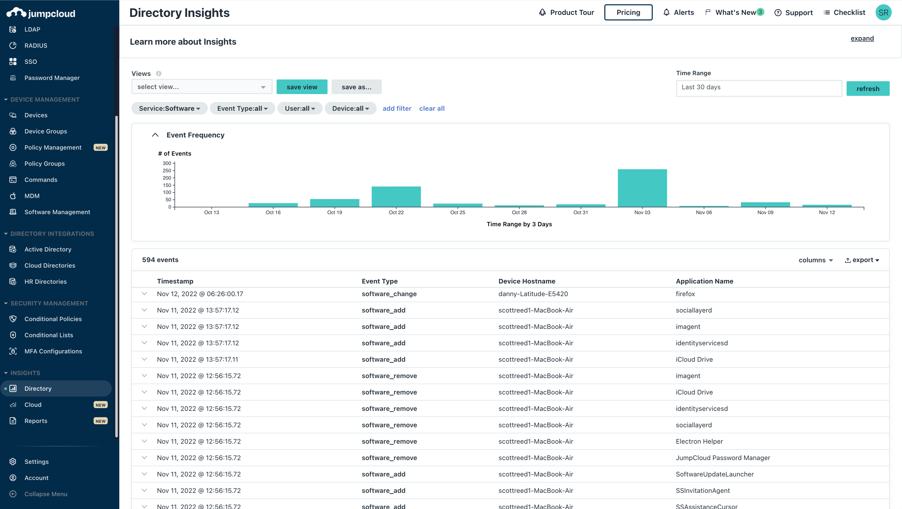Click the Nov 03 bar in chart
This screenshot has width=902, height=509.
[x=642, y=188]
